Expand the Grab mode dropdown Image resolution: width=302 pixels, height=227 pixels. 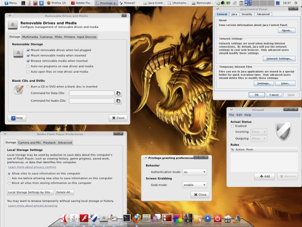[194, 185]
